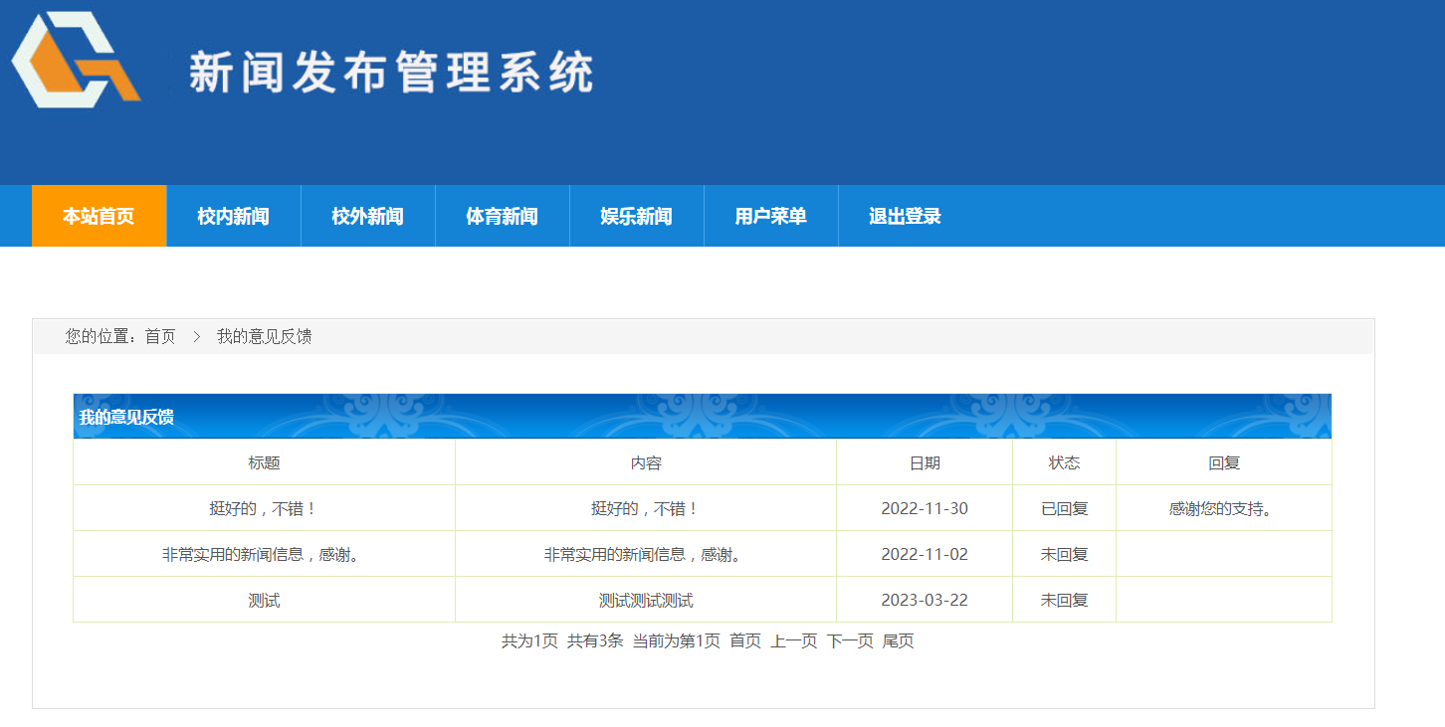1445x727 pixels.
Task: Jump to 尾页 in pagination
Action: (x=899, y=640)
